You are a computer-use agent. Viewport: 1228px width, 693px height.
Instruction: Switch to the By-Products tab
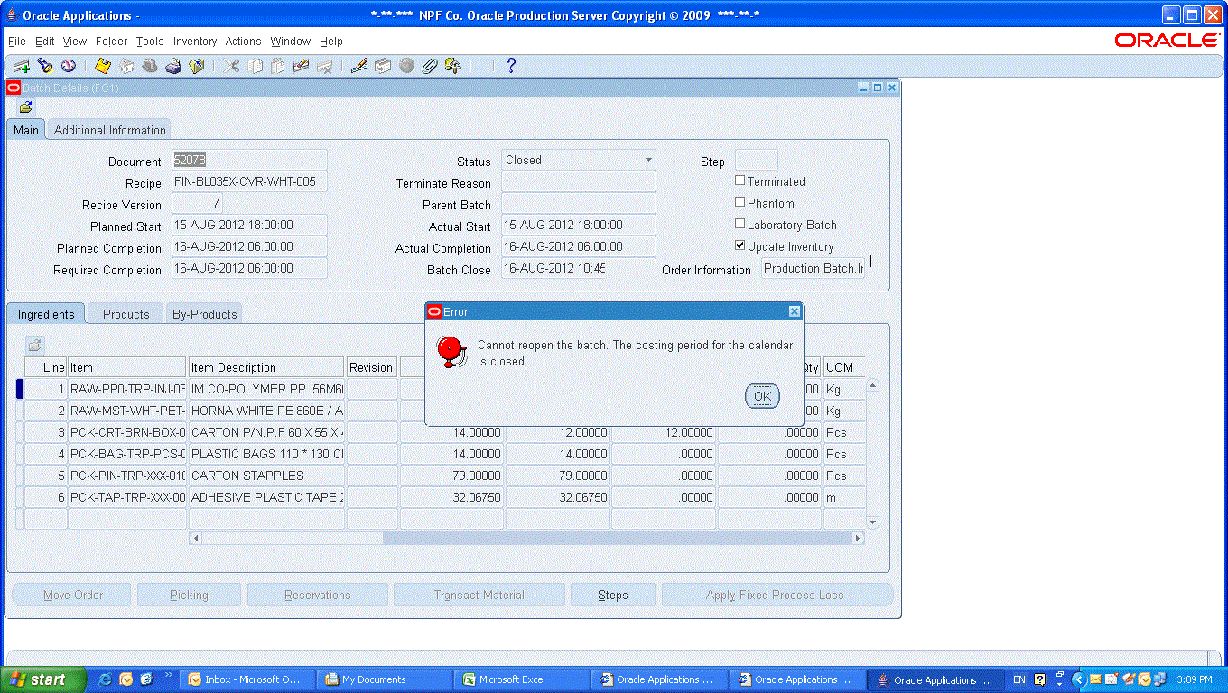[205, 314]
